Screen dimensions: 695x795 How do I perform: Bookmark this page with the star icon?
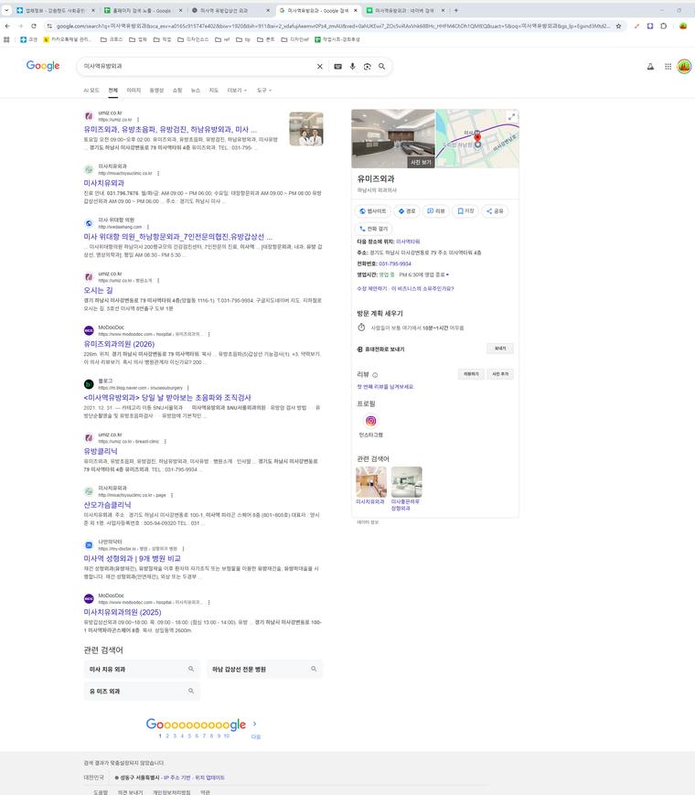click(618, 26)
